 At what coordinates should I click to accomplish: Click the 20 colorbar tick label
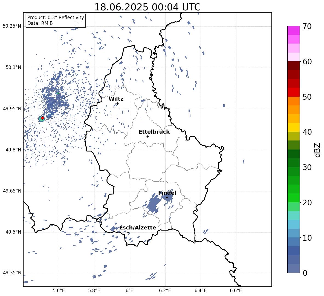[x=307, y=203]
